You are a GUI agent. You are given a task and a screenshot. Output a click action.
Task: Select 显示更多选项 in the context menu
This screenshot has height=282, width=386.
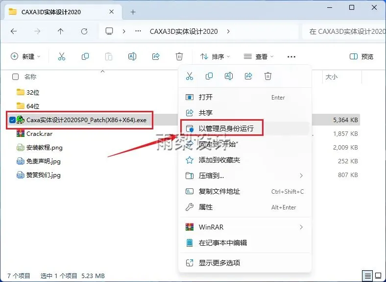pyautogui.click(x=245, y=263)
